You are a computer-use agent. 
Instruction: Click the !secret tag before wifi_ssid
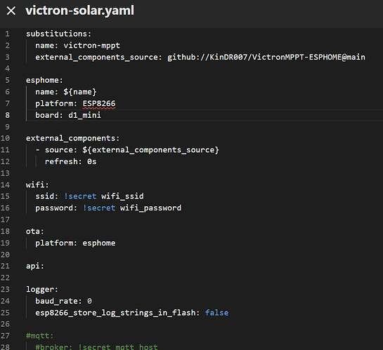click(x=80, y=196)
